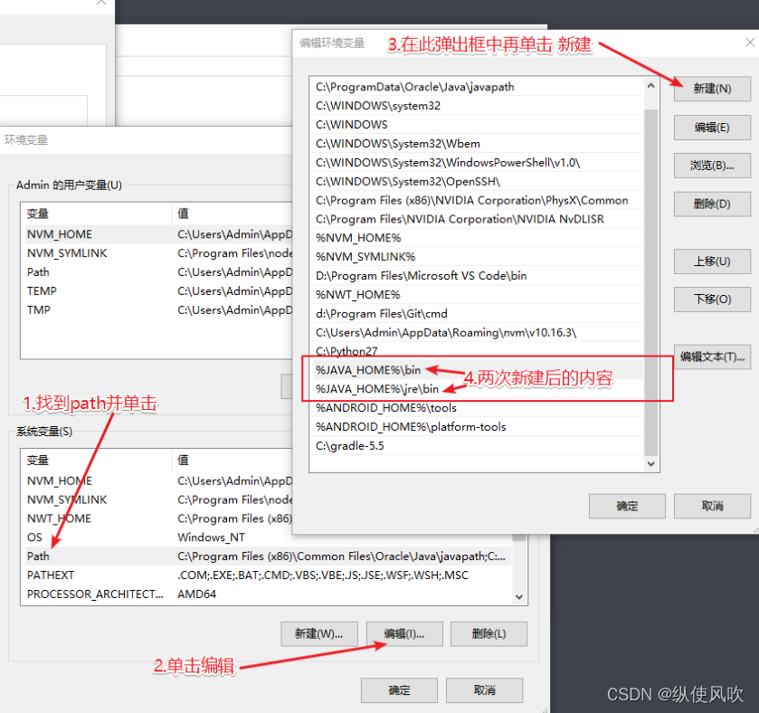Select the C:\Python27 entry

click(x=477, y=351)
